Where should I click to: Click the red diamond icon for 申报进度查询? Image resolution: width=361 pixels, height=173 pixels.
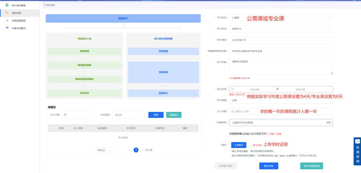click(6, 20)
